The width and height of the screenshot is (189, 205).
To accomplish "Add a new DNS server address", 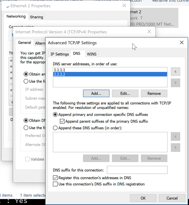I will 96,93.
